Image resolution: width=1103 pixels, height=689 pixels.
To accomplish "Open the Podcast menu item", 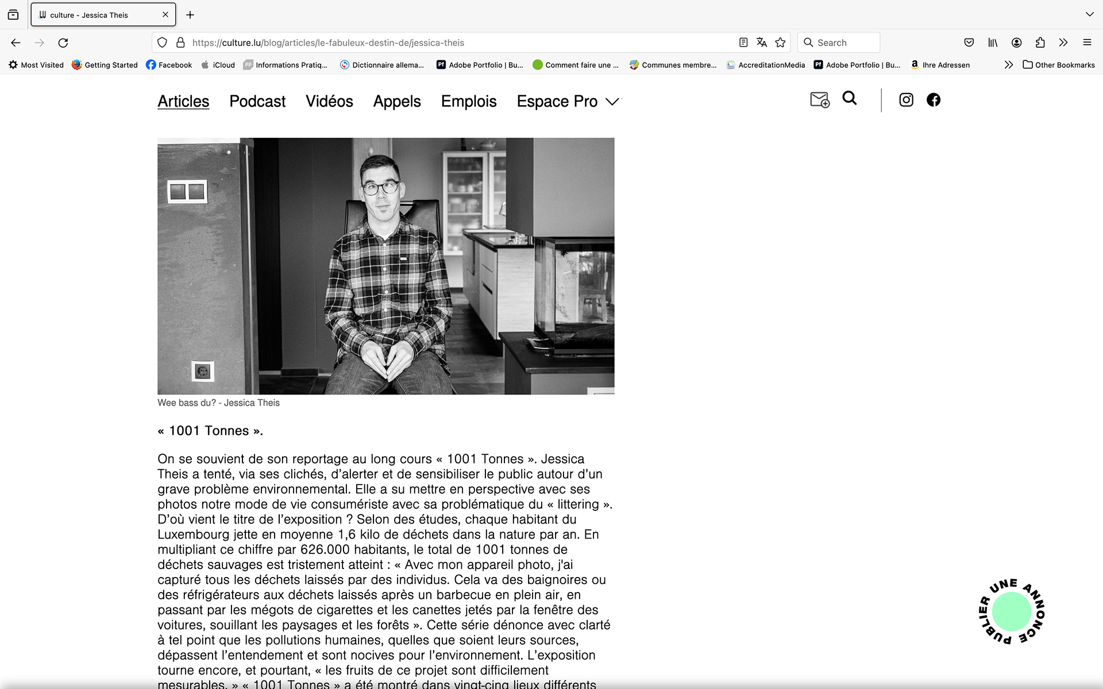I will coord(257,102).
